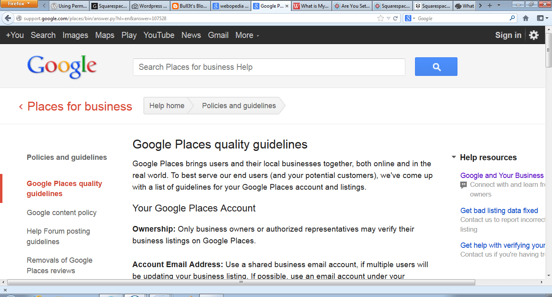Click the Places for business back chevron
Viewport: 552px width, 297px height.
pos(21,107)
